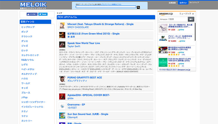Select the カントリー genre
Screen dimensions: 218x124
pyautogui.click(x=27, y=121)
